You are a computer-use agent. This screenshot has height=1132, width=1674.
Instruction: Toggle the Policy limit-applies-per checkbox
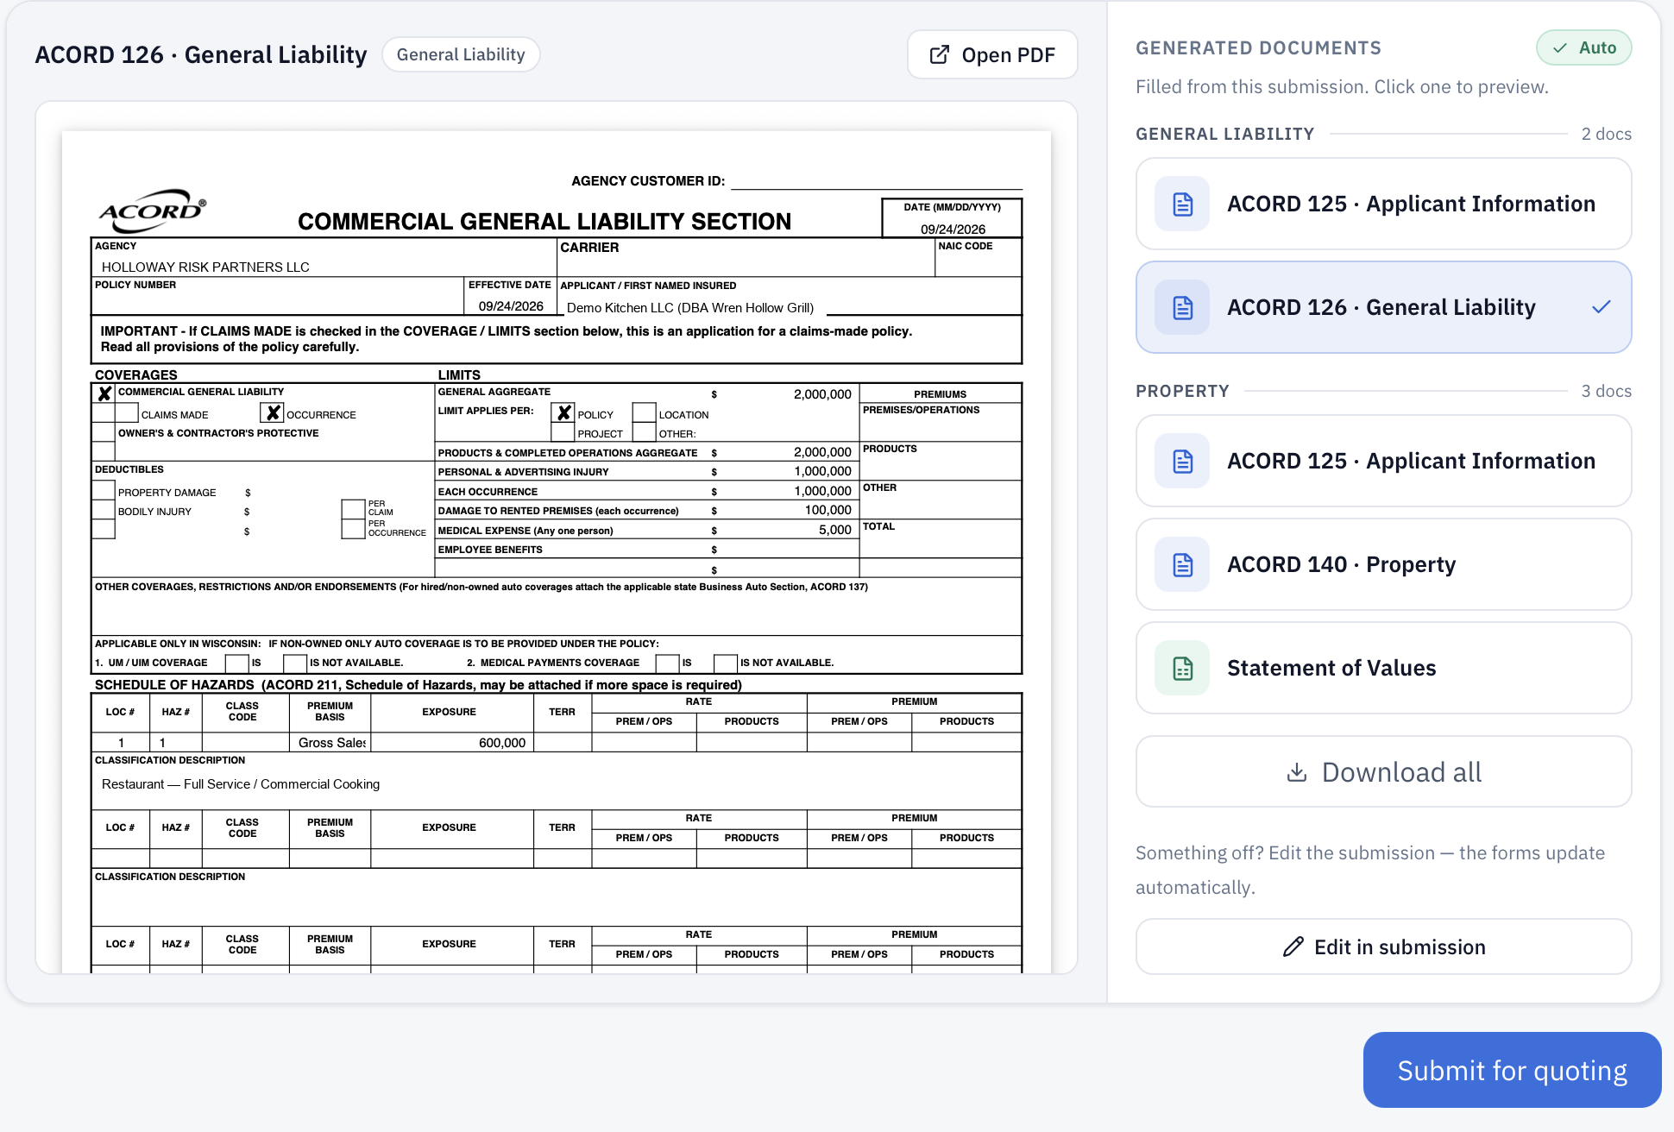click(x=563, y=413)
